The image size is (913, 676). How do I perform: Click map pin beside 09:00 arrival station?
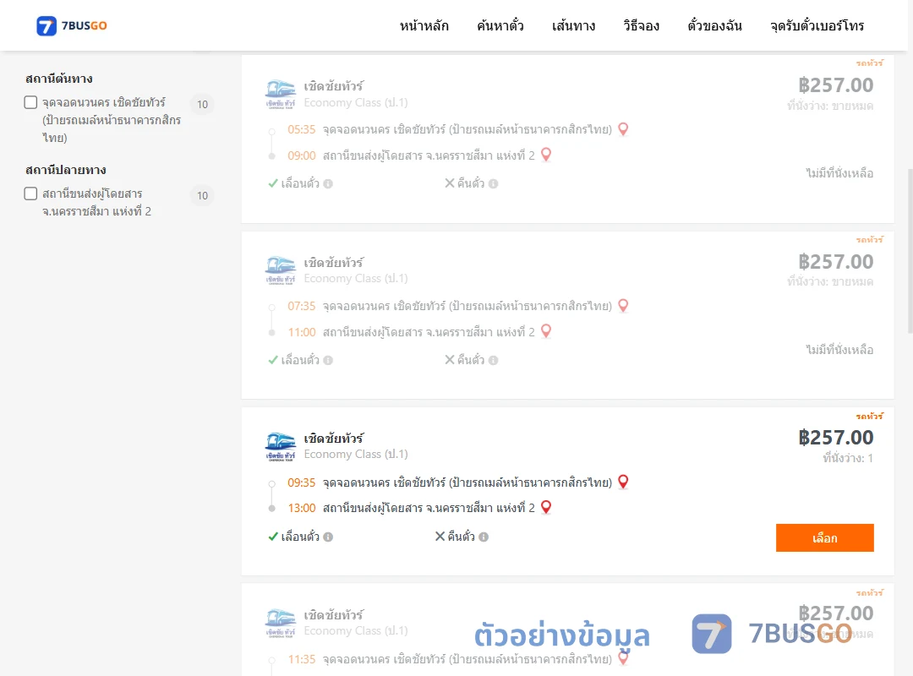(x=546, y=155)
